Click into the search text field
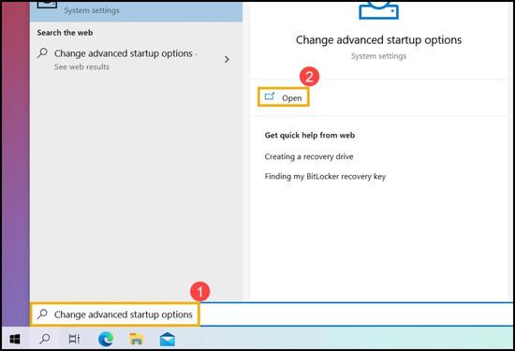This screenshot has width=515, height=351. 272,314
